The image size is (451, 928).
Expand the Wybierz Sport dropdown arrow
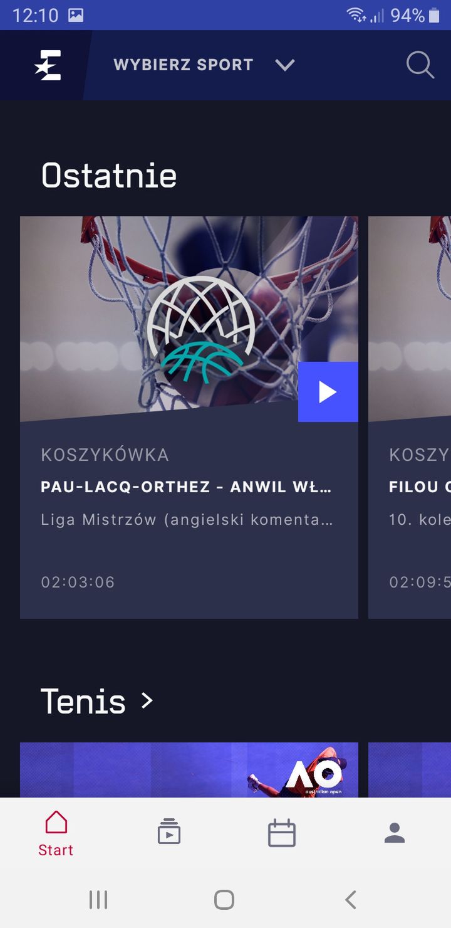(285, 65)
